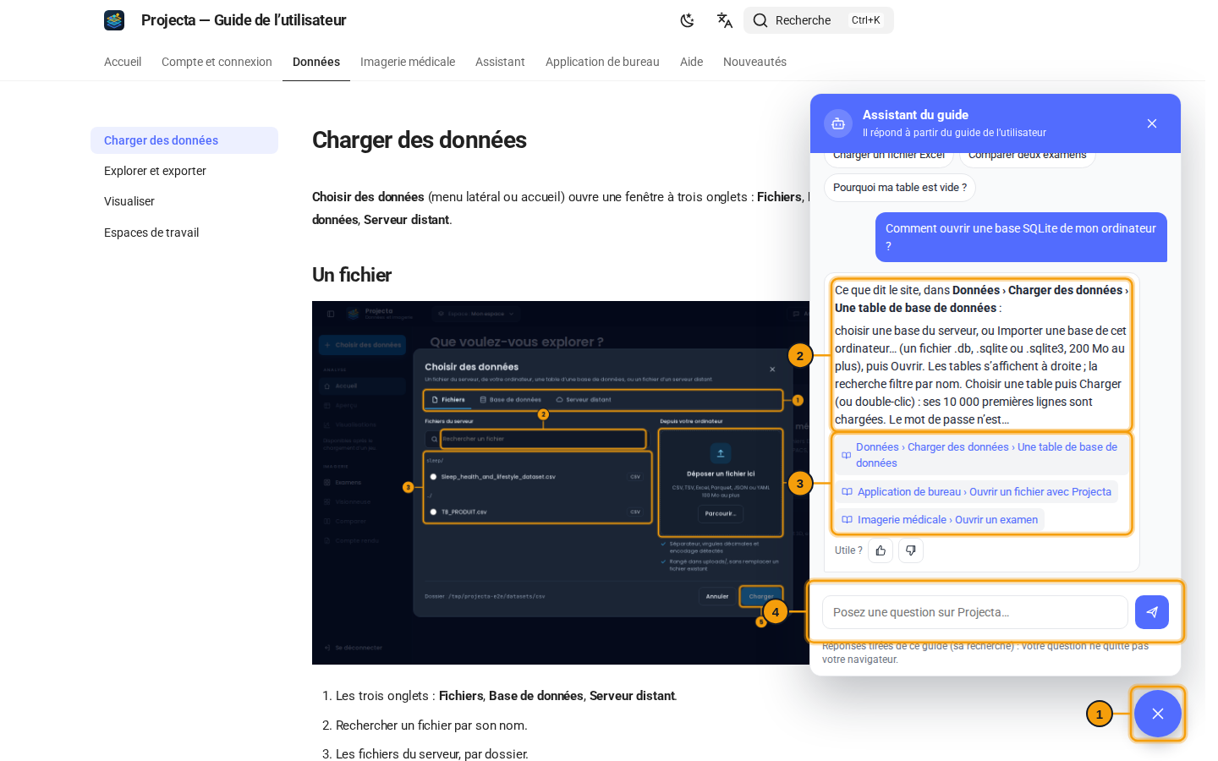Click the robot icon in the assistant header
This screenshot has height=761, width=1218.
pos(838,123)
